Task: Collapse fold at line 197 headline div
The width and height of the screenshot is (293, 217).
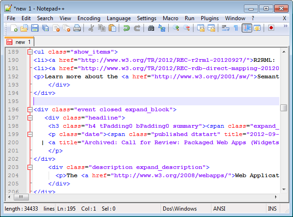Action: pos(30,118)
